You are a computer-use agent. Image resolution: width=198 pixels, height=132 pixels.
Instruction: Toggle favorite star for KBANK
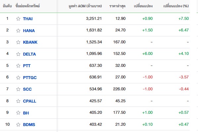pos(18,42)
